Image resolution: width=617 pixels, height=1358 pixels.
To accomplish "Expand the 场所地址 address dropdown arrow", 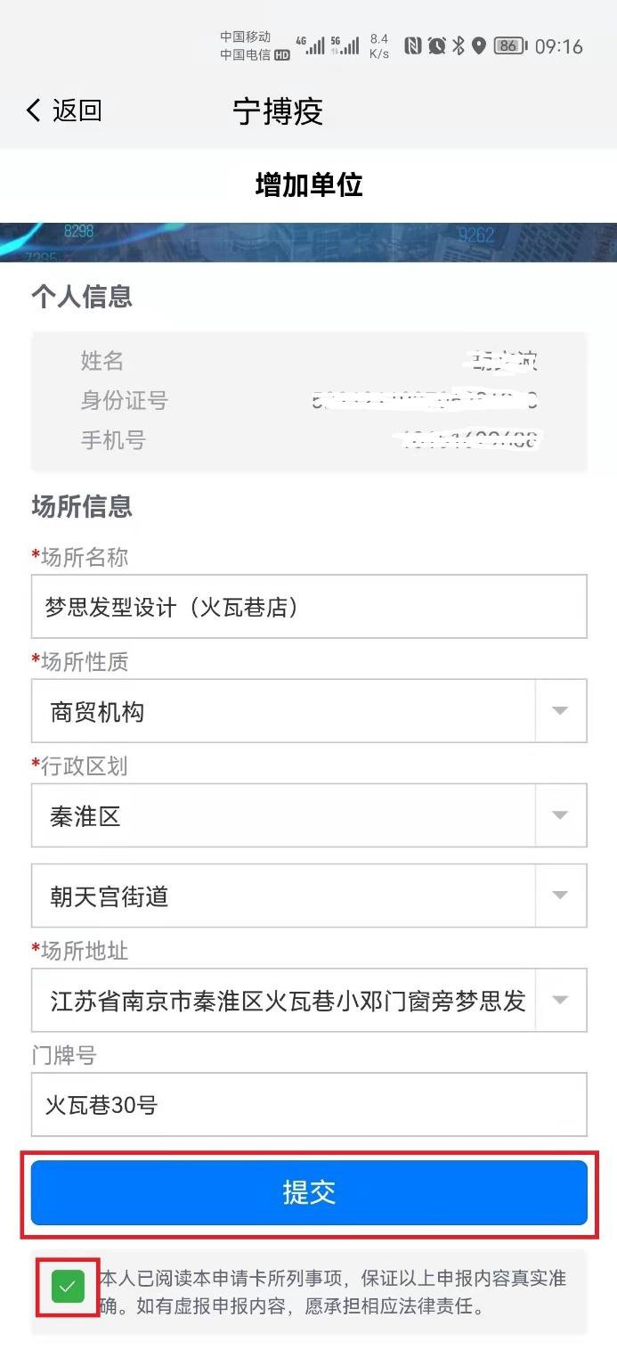I will pyautogui.click(x=560, y=1000).
